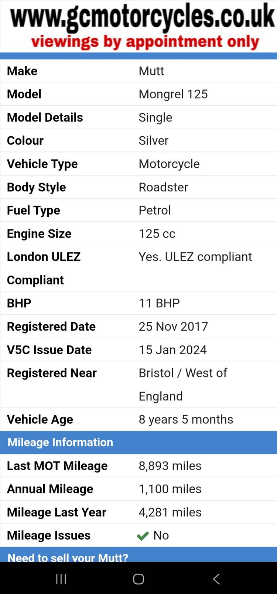Tap the viewings by appointment only text
Image resolution: width=277 pixels, height=594 pixels.
coord(145,42)
